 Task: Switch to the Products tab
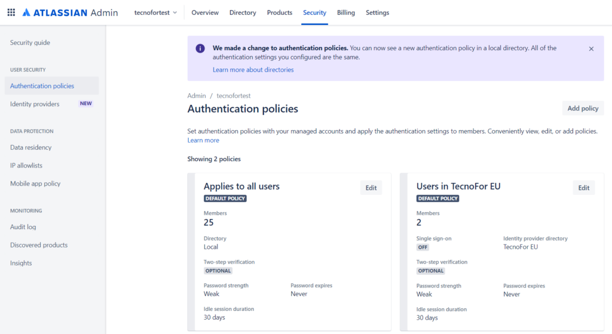coord(280,13)
